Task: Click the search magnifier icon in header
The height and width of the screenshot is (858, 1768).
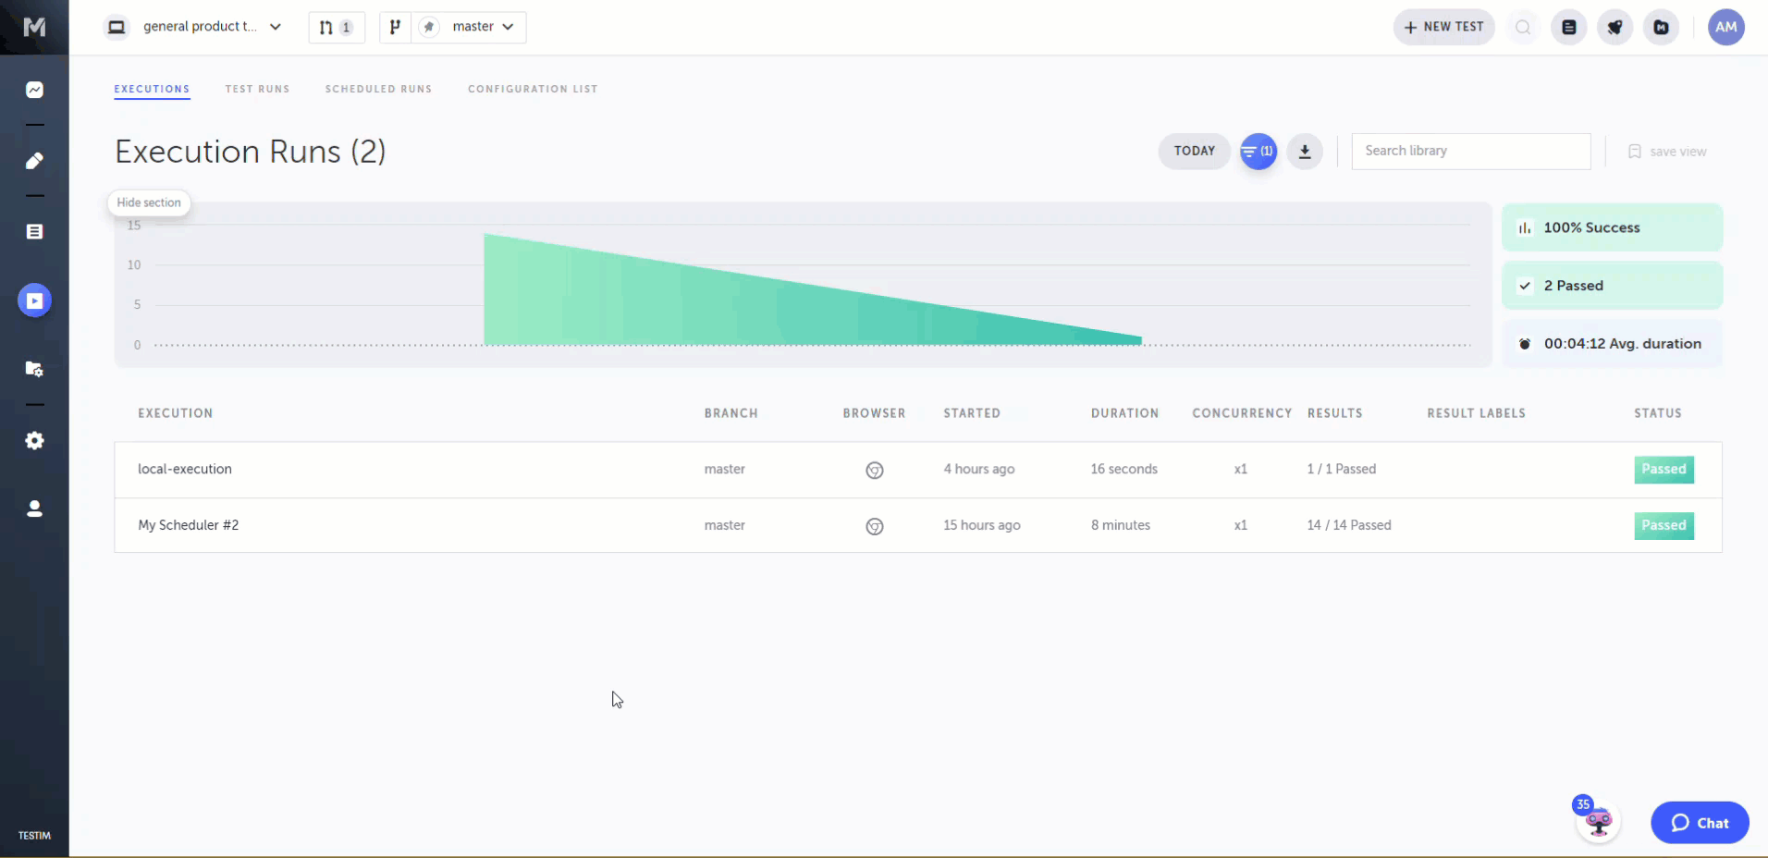Action: click(1522, 28)
